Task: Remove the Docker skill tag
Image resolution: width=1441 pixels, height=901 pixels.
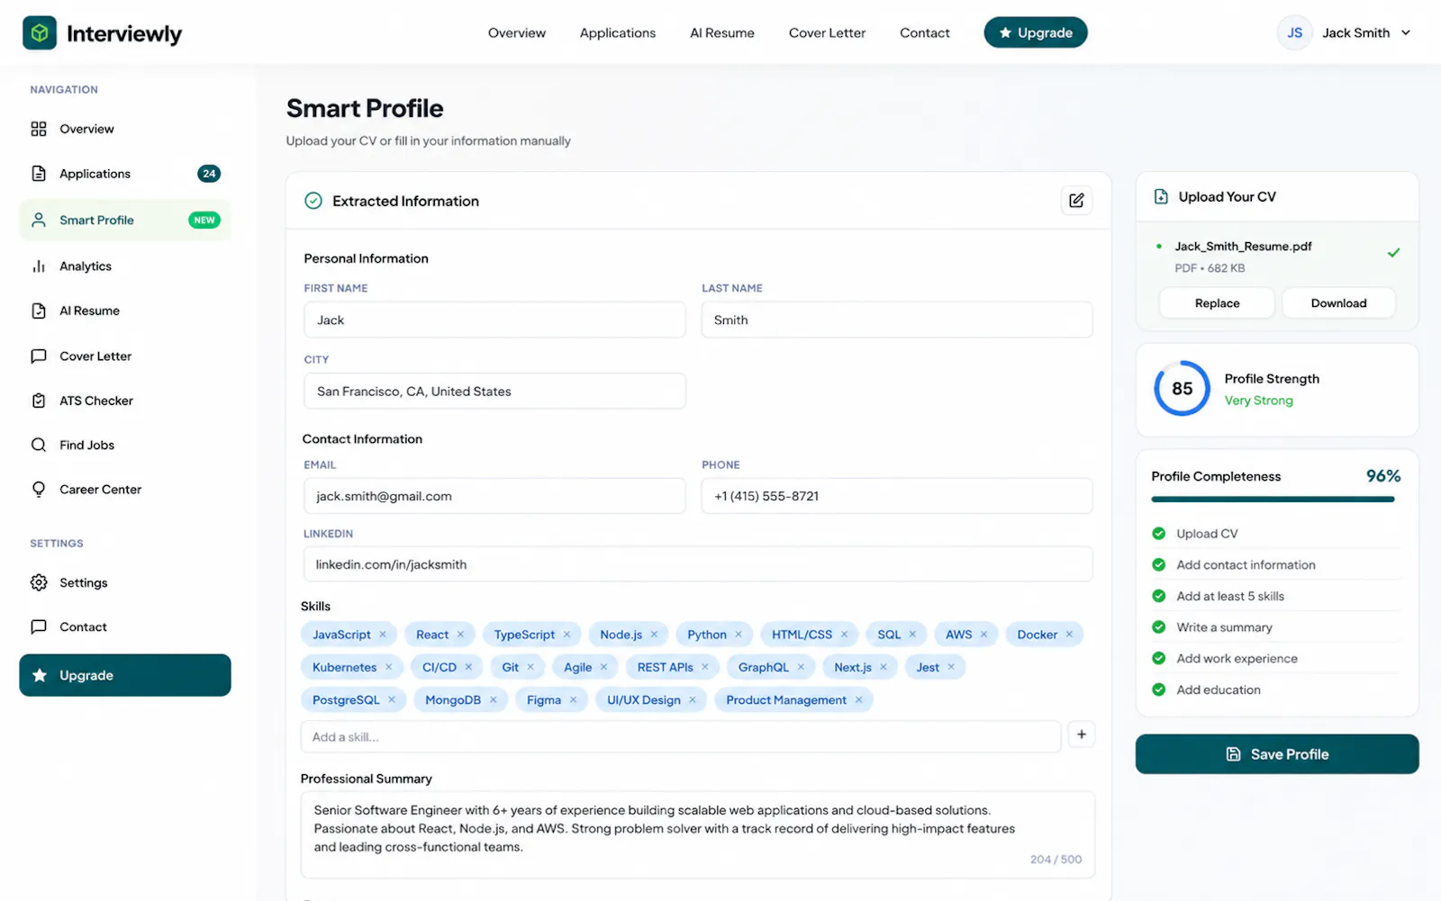Action: [x=1069, y=635]
